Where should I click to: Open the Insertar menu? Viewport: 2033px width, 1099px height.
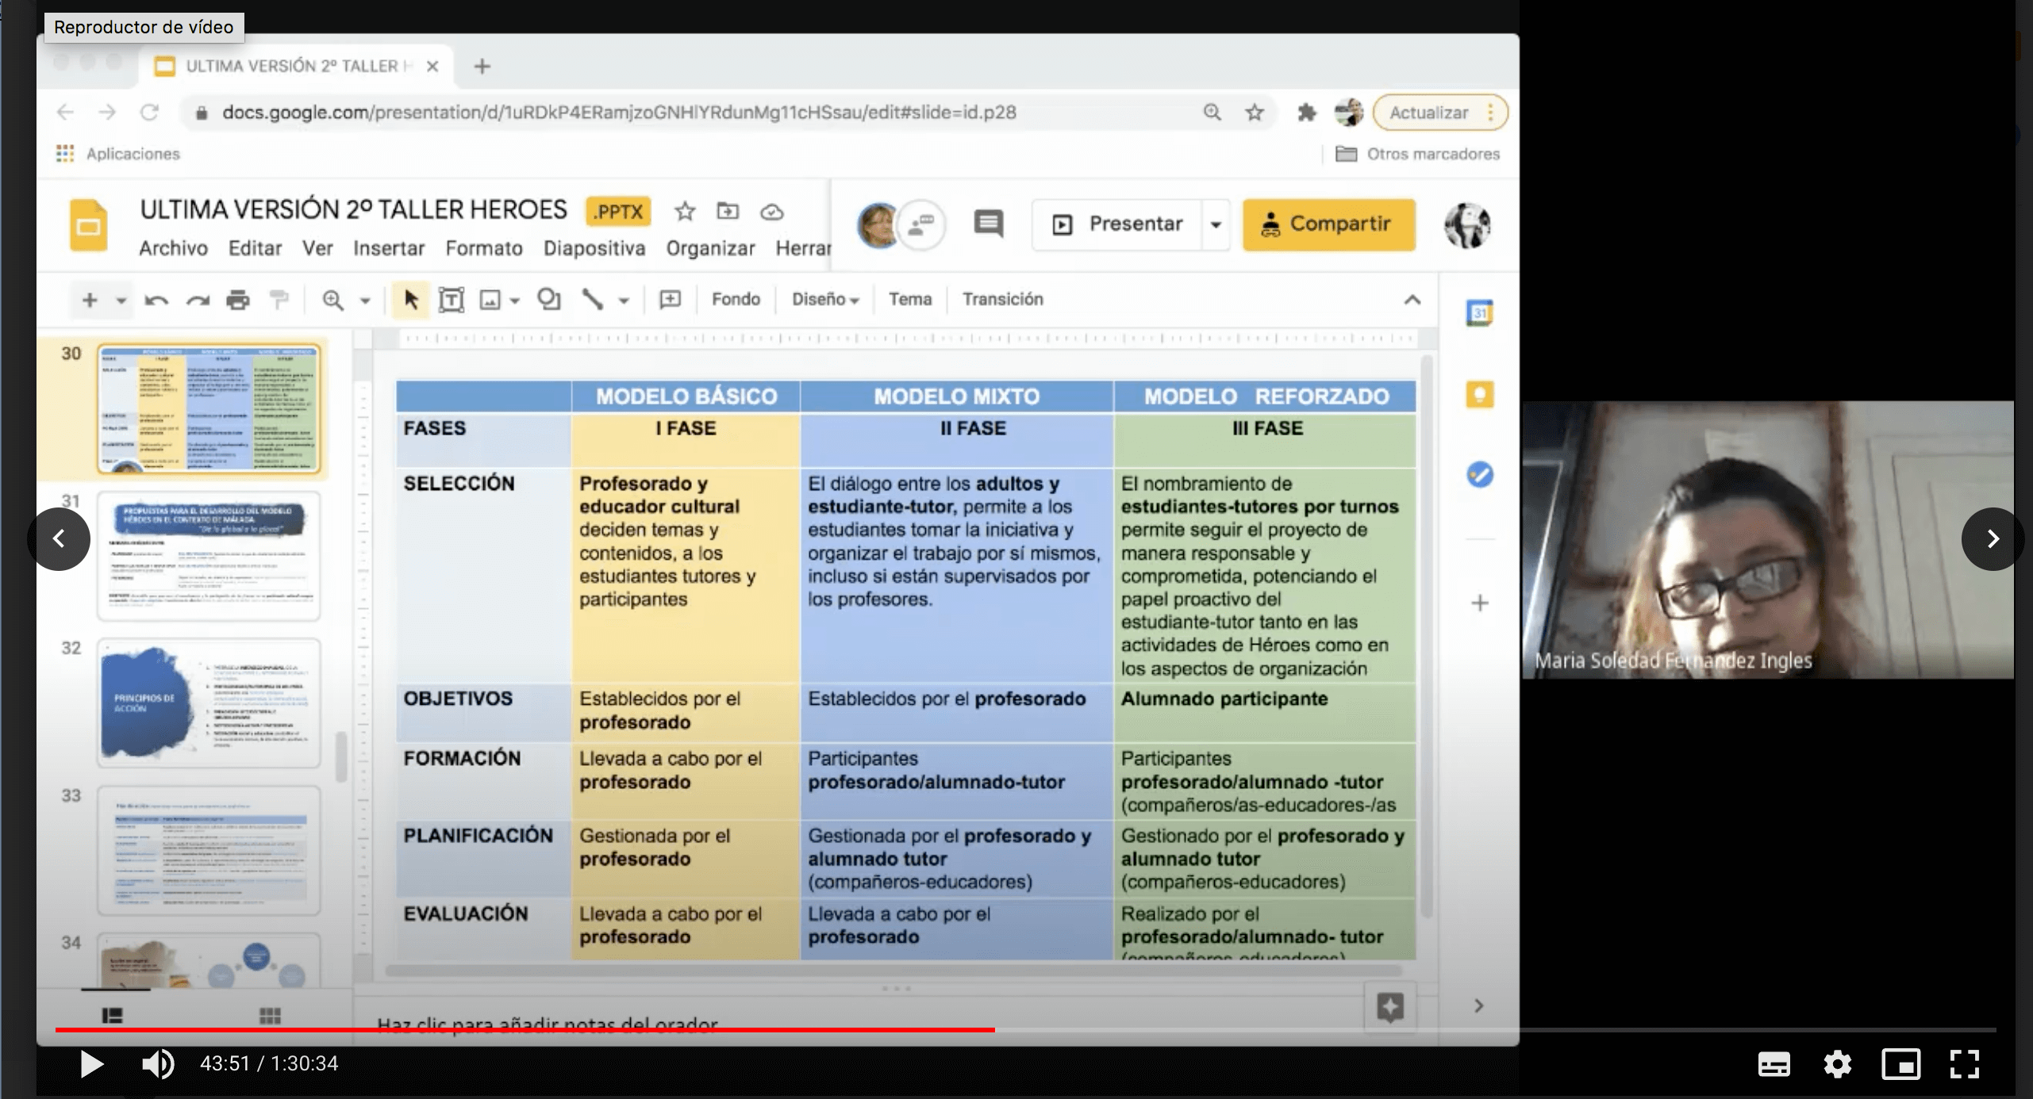point(389,249)
